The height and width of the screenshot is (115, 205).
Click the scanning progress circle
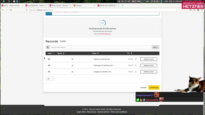[x=102, y=23]
